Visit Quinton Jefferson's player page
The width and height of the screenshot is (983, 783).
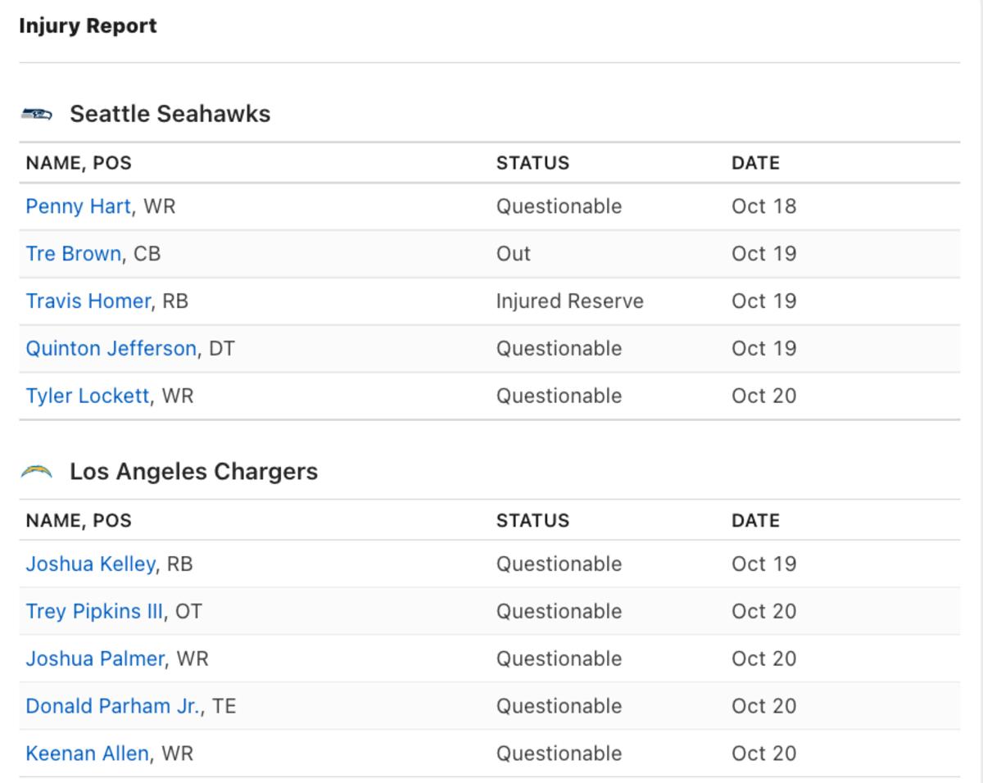(111, 349)
